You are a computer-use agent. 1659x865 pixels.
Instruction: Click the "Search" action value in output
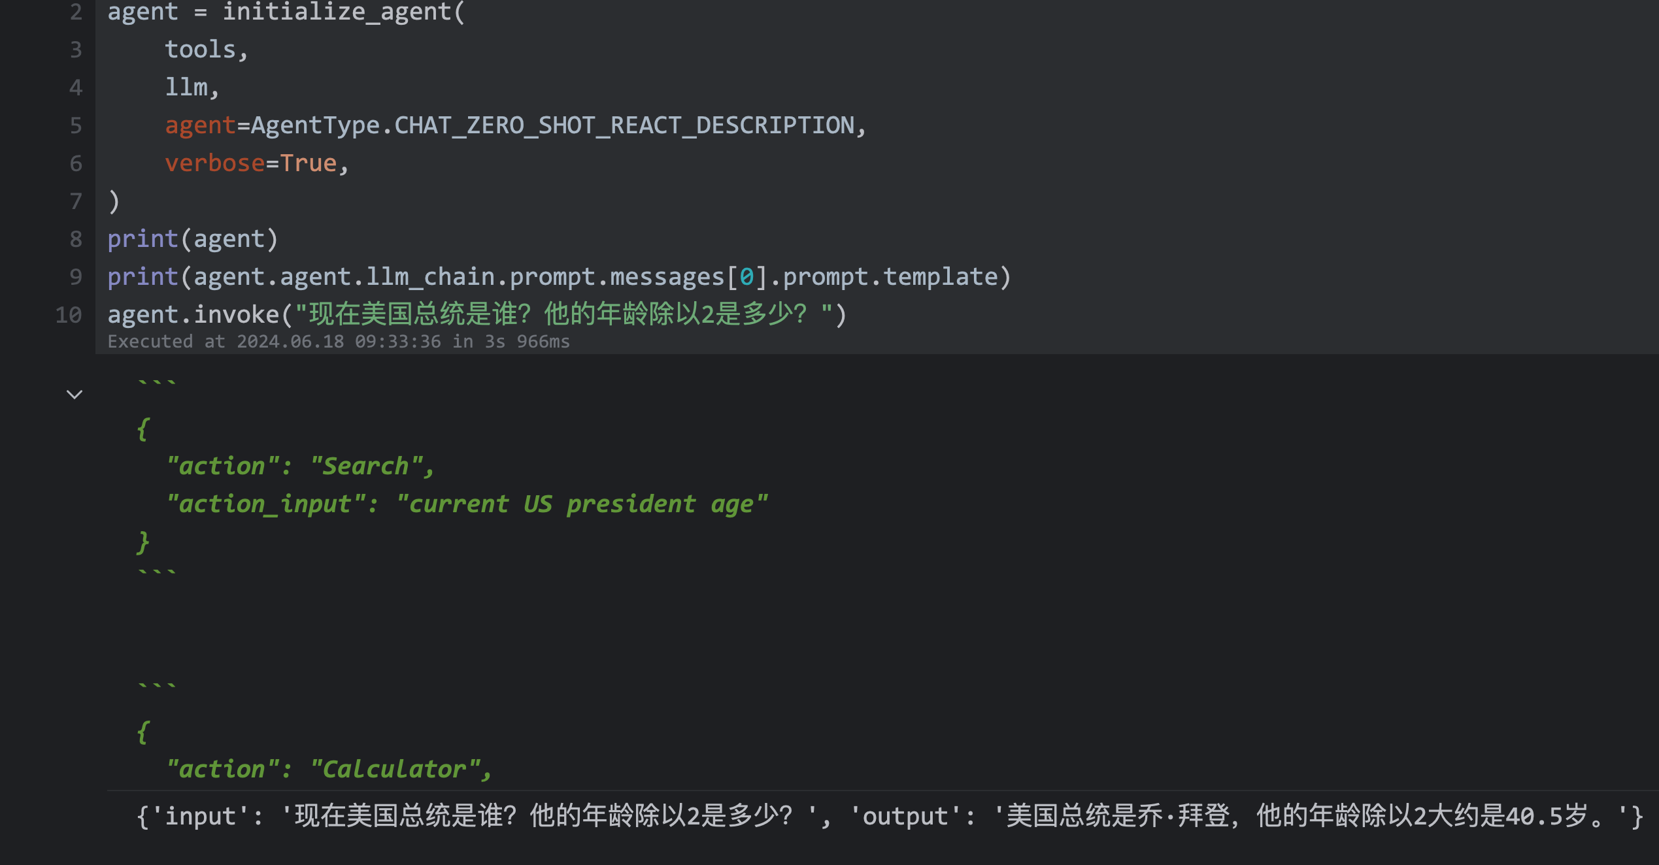(367, 466)
